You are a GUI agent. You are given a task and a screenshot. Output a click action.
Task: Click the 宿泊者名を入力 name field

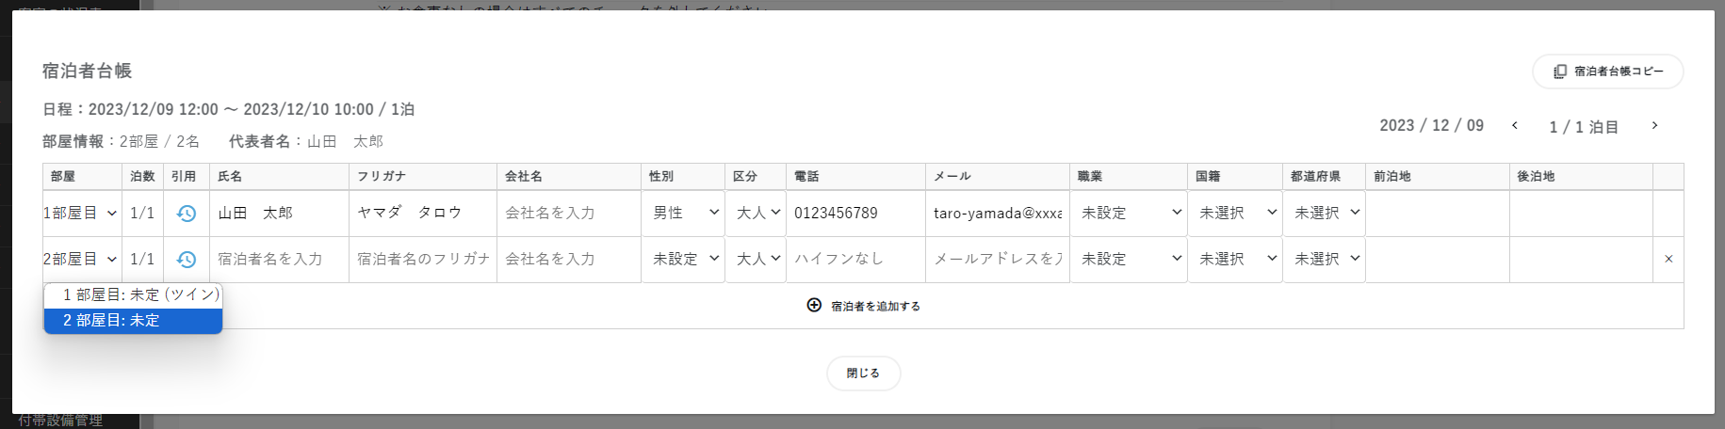[279, 259]
